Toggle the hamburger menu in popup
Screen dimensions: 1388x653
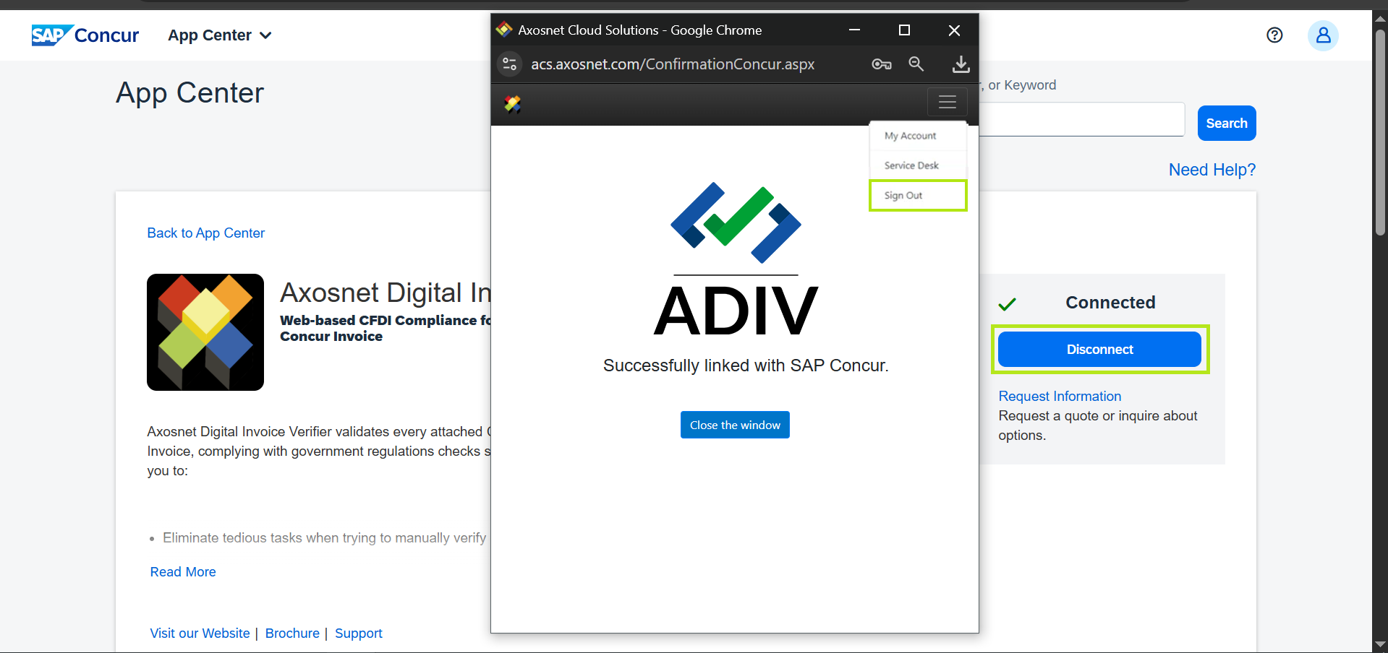(x=947, y=103)
